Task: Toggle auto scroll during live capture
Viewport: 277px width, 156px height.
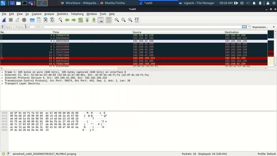Action: [x=101, y=20]
